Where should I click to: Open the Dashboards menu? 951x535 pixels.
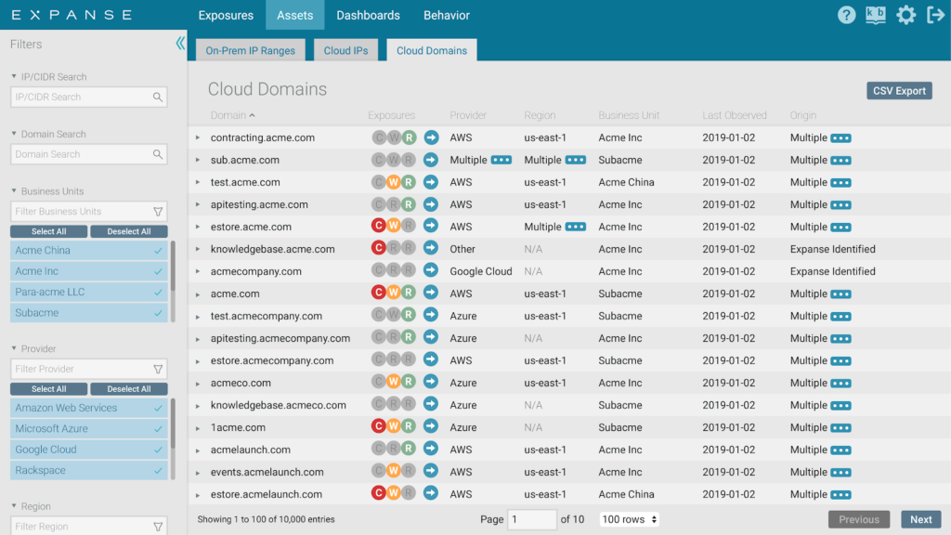(x=368, y=15)
